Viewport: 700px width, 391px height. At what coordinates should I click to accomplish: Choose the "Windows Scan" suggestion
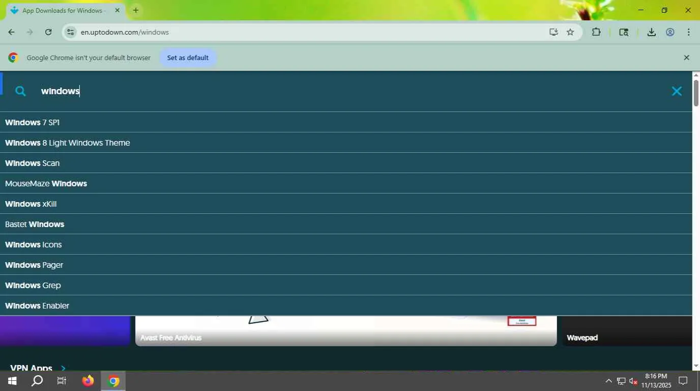point(346,163)
